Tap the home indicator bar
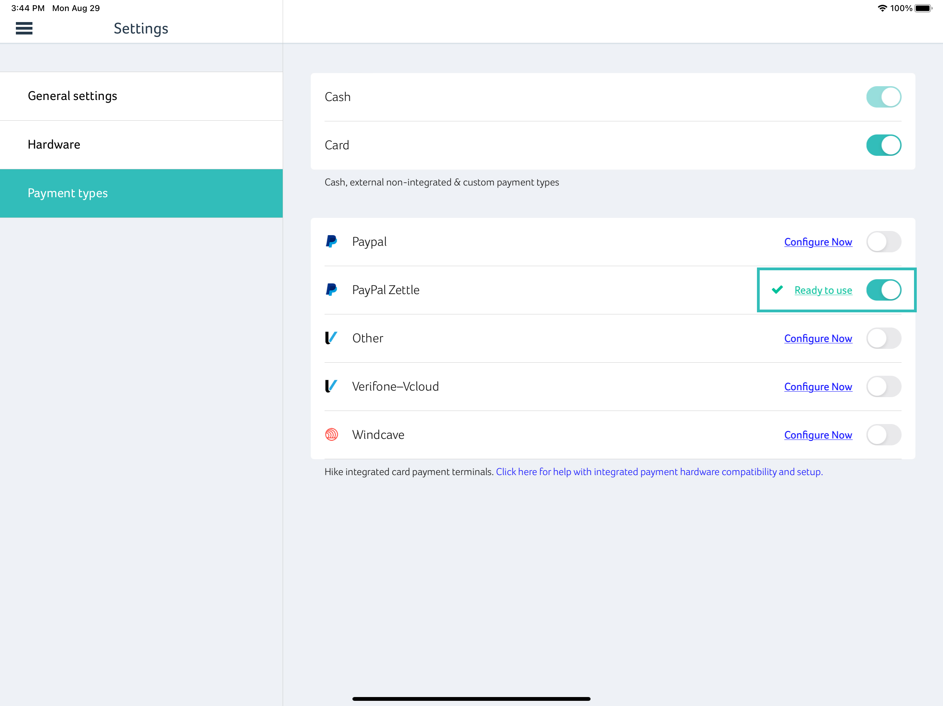 tap(471, 699)
